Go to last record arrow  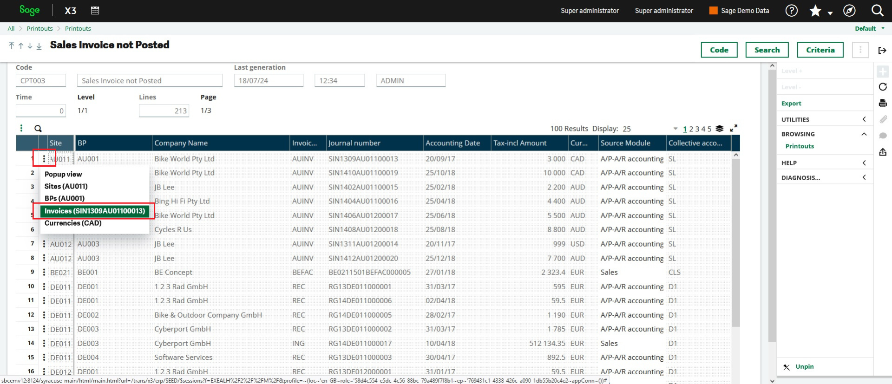pyautogui.click(x=39, y=46)
